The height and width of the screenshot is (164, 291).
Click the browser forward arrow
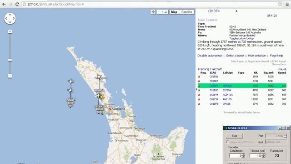pyautogui.click(x=10, y=4)
